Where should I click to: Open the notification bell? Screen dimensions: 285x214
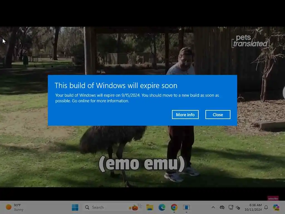click(x=266, y=207)
